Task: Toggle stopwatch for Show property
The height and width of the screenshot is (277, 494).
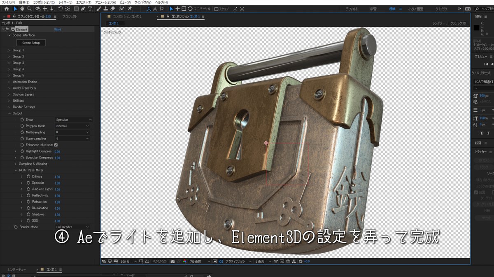Action: point(22,119)
